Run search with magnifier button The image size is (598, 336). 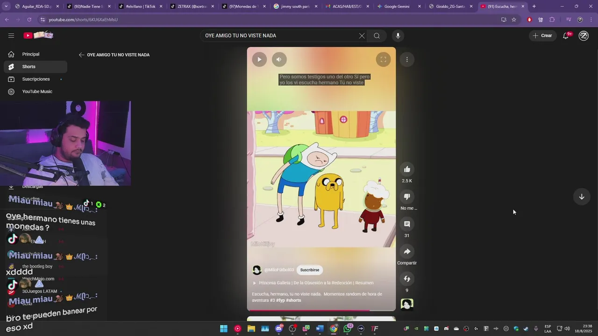[377, 36]
